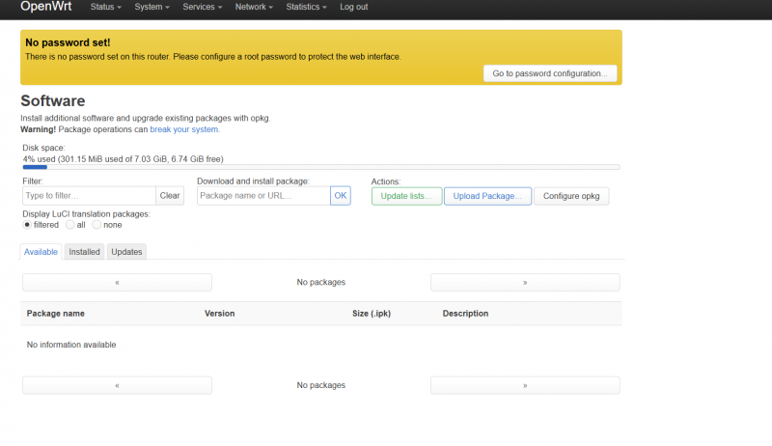772x446 pixels.
Task: Switch to the Installed tab
Action: (85, 252)
